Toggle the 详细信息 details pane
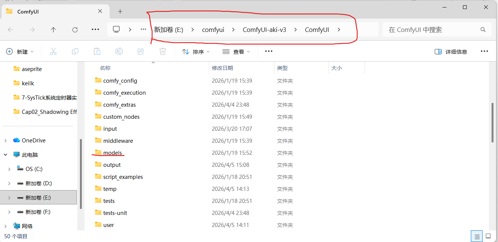Screen dimensions: 498x242 click(x=451, y=51)
